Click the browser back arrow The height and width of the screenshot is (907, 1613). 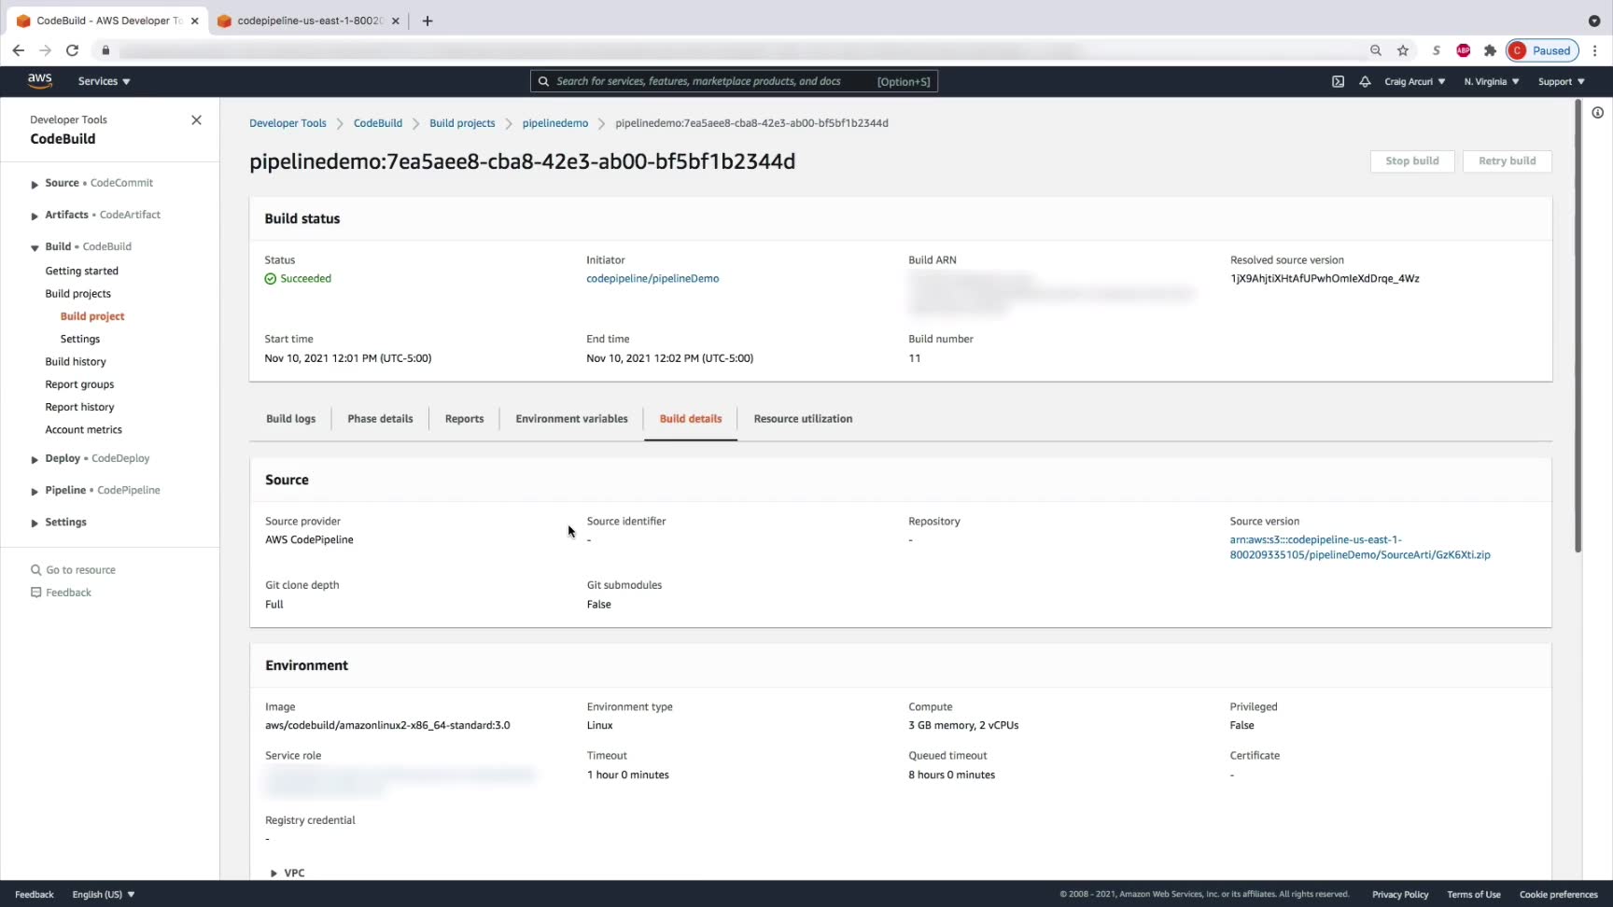(x=19, y=50)
